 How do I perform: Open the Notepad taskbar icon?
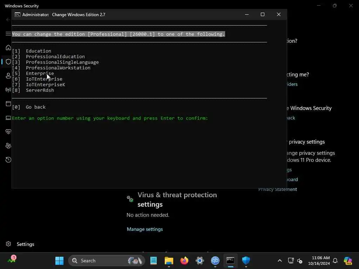click(154, 261)
